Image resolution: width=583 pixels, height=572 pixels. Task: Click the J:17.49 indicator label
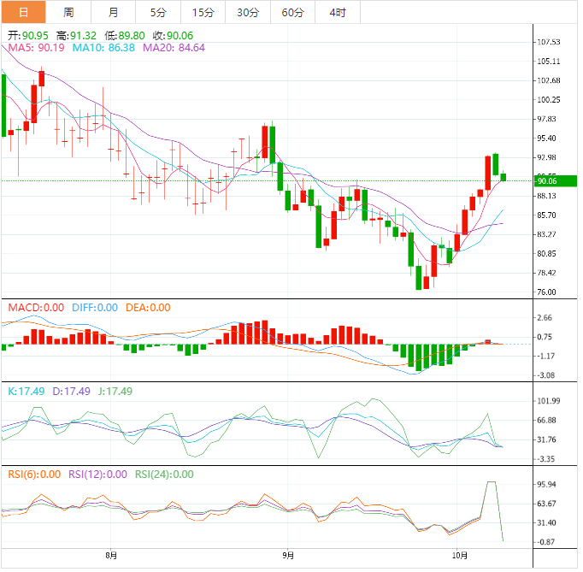pyautogui.click(x=112, y=392)
